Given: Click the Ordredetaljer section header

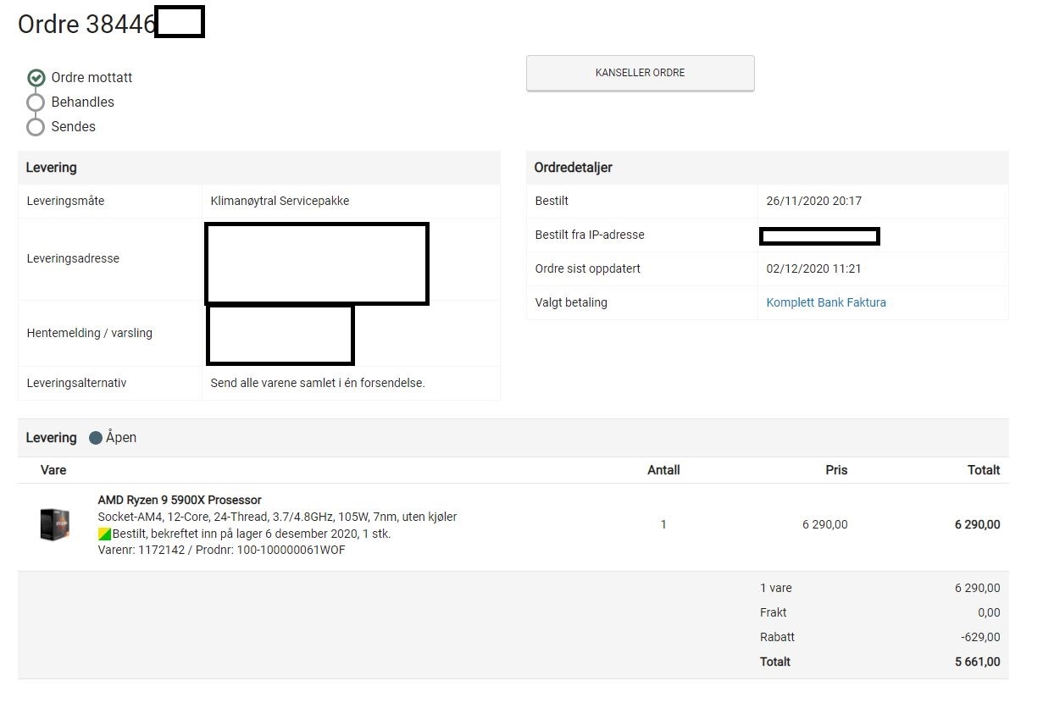Looking at the screenshot, I should pyautogui.click(x=574, y=168).
